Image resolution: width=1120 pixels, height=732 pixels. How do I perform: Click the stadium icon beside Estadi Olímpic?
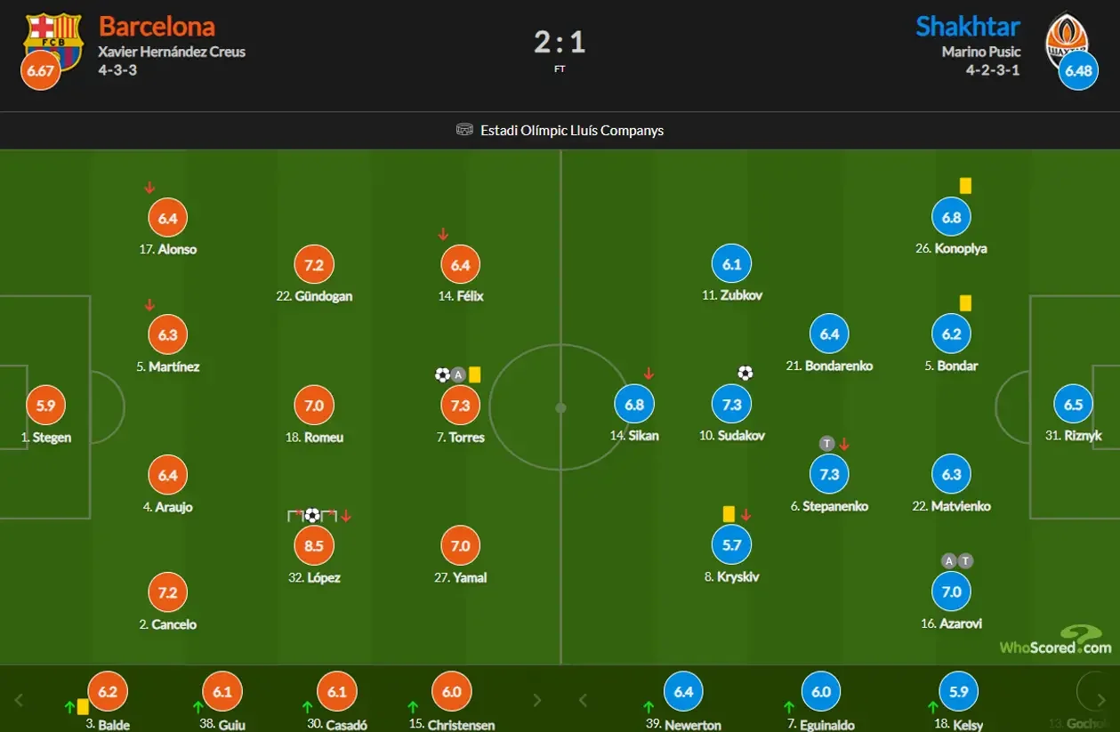[464, 130]
